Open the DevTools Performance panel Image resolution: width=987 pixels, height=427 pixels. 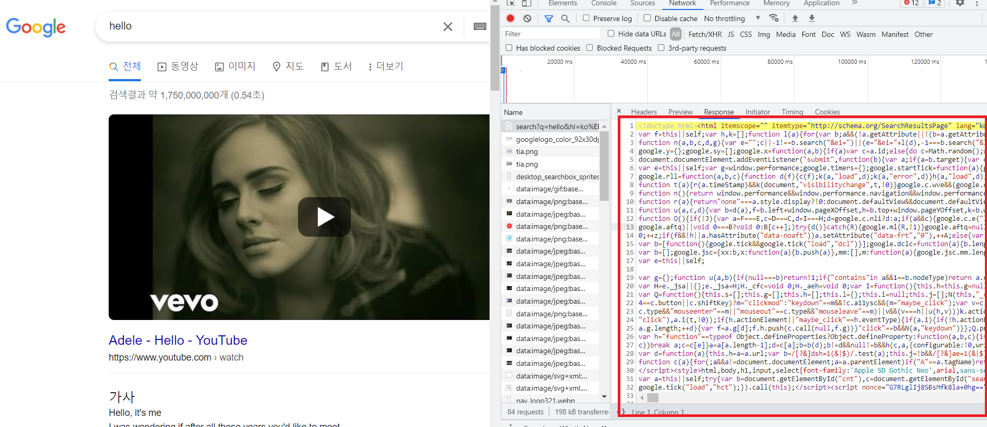click(730, 3)
